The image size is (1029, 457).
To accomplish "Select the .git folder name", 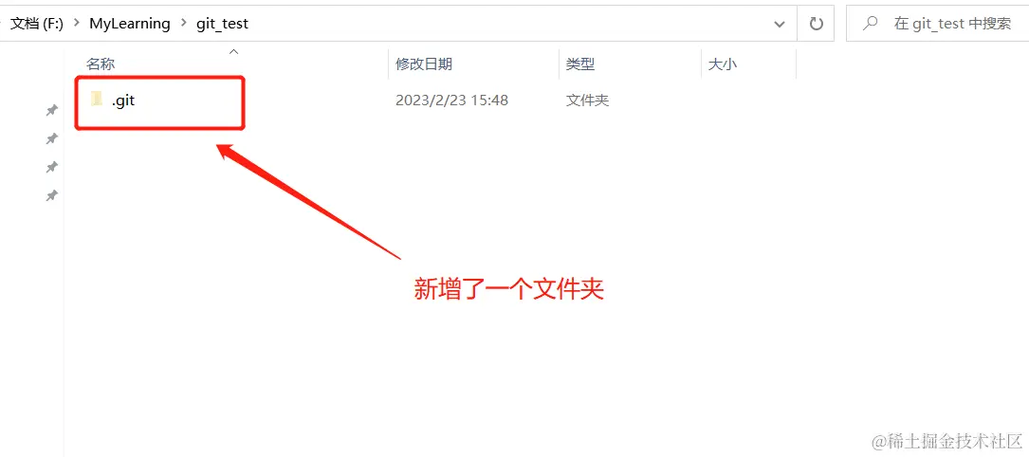I will pyautogui.click(x=123, y=101).
